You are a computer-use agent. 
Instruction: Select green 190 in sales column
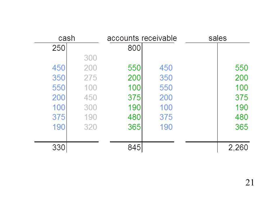(x=242, y=107)
